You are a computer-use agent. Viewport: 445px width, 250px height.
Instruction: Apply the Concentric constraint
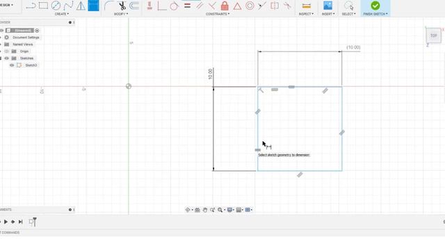pos(250,6)
